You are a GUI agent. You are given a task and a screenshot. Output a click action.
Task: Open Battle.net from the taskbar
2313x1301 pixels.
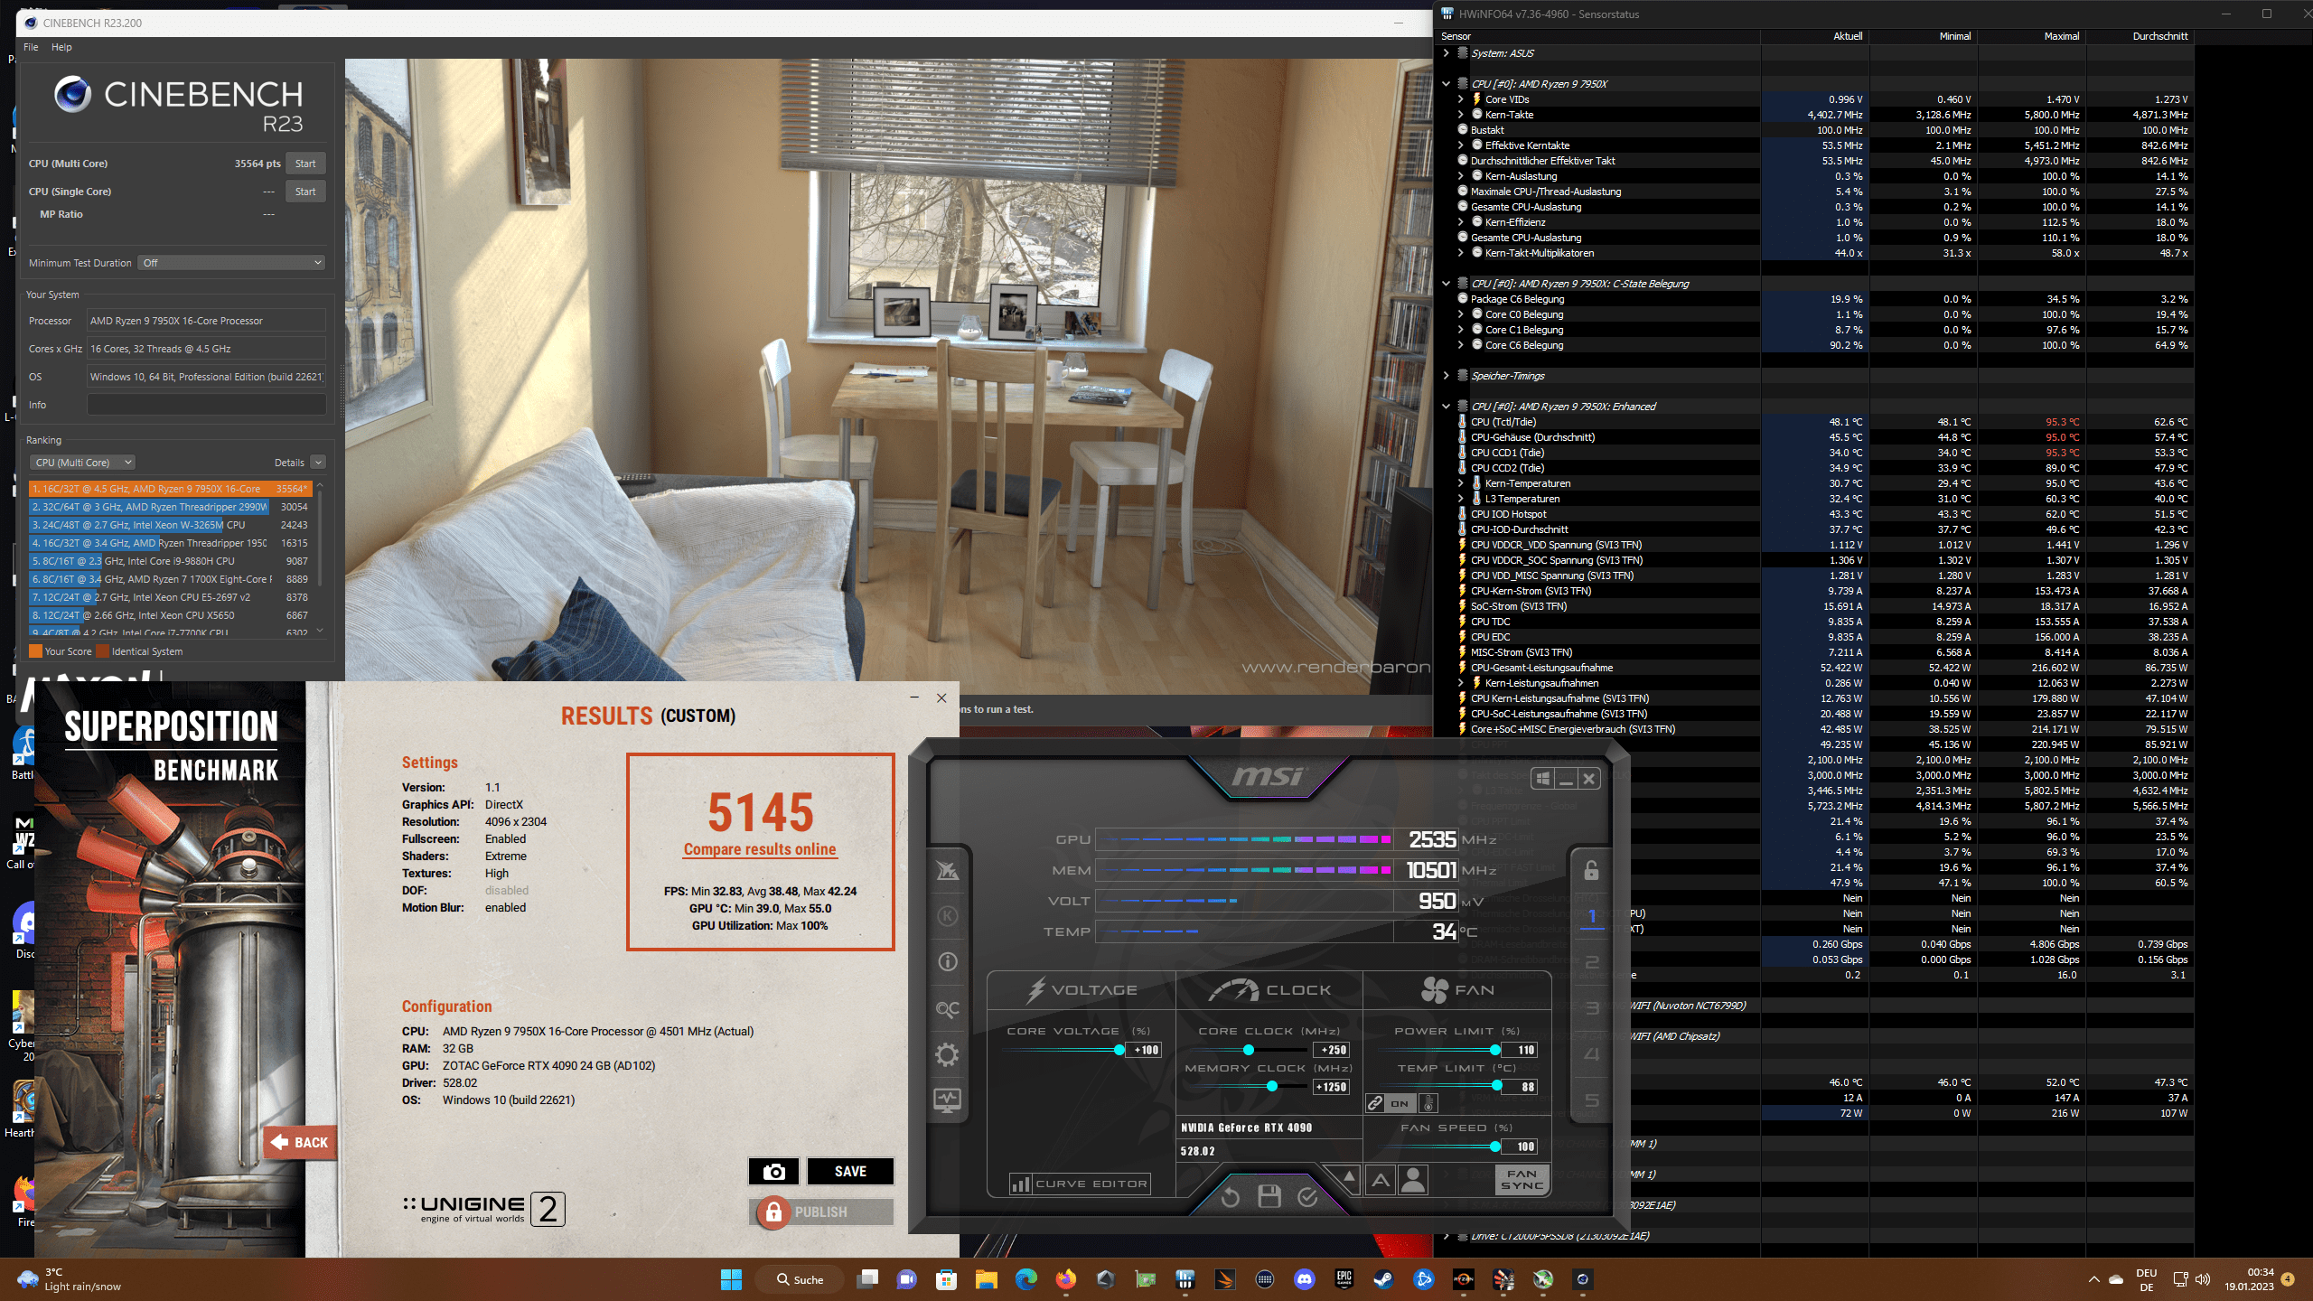pos(1423,1279)
